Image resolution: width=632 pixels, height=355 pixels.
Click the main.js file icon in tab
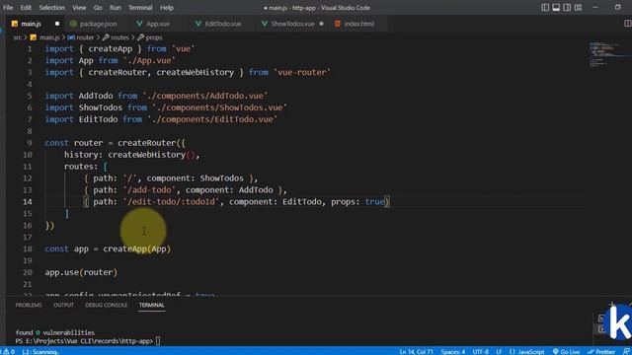pyautogui.click(x=15, y=24)
